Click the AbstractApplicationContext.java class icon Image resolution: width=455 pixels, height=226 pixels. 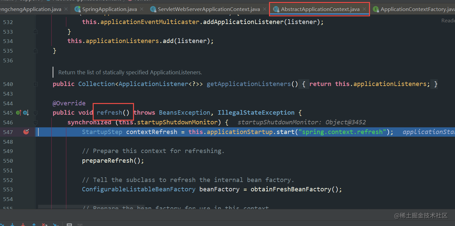[x=276, y=9]
